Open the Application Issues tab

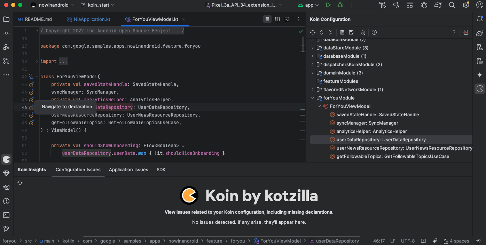pyautogui.click(x=128, y=169)
